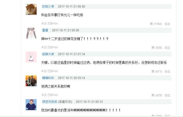This screenshot has width=183, height=117.
Task: Visit the profile of 欧阳少恭
Action: (48, 7)
